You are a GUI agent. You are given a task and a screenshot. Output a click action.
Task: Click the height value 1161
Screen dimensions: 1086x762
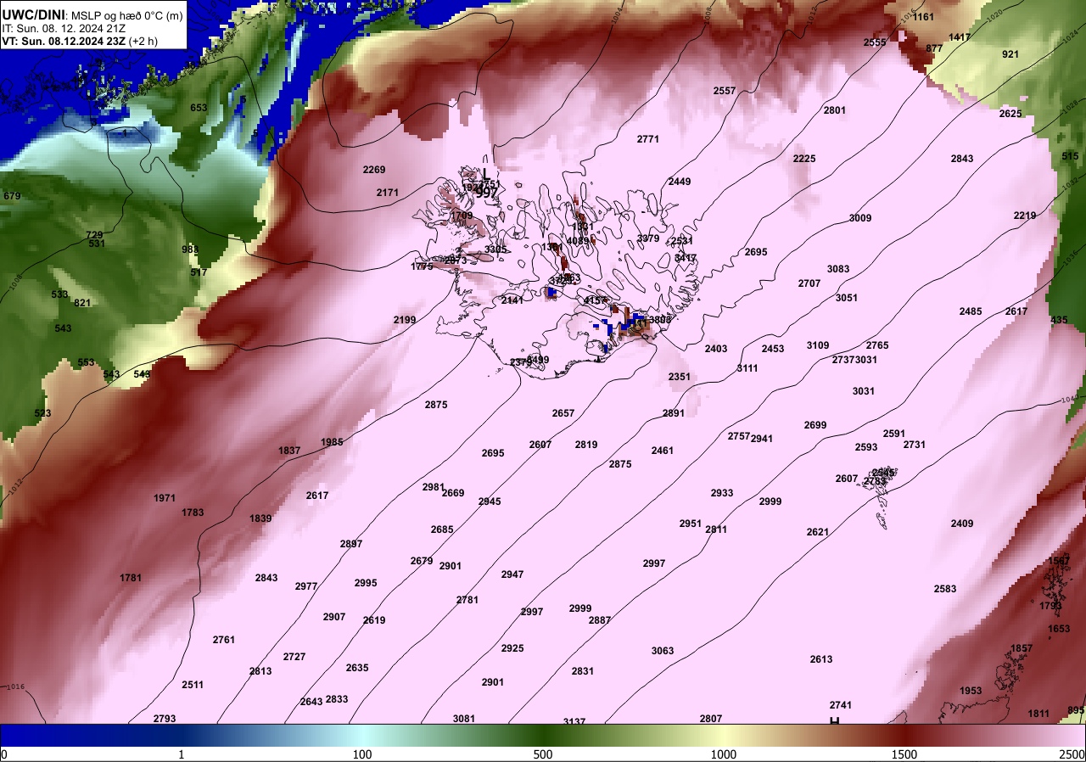(923, 17)
